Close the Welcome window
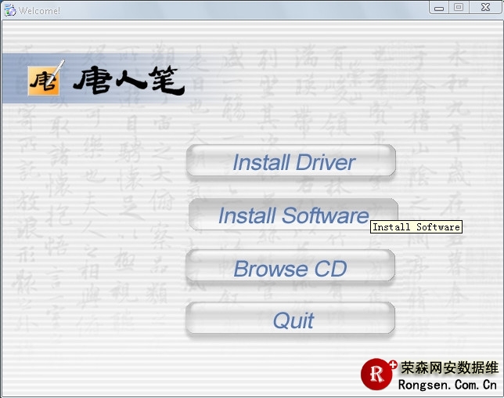The image size is (504, 398). pyautogui.click(x=484, y=8)
